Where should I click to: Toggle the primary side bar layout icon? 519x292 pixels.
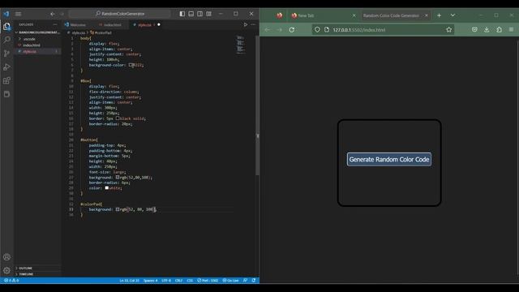click(182, 14)
